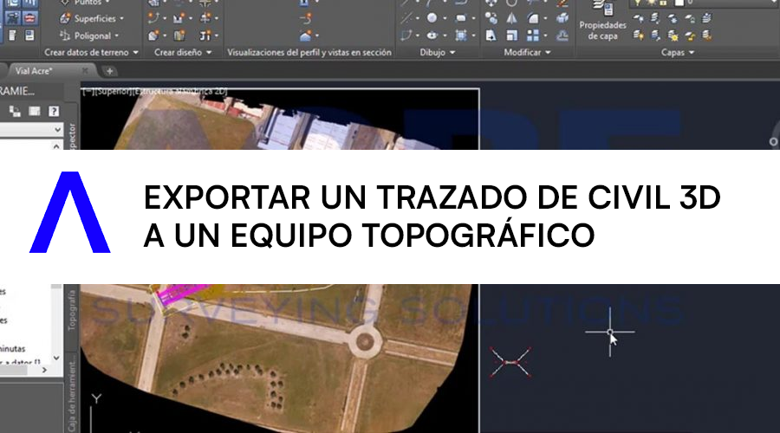Click the white report sheet icon
The image size is (780, 433).
tap(12, 36)
